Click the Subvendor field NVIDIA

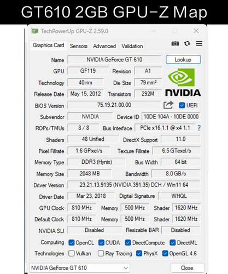tap(90, 117)
